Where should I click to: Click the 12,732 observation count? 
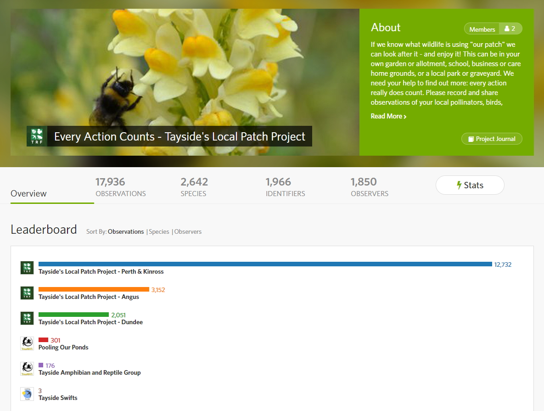pos(503,265)
